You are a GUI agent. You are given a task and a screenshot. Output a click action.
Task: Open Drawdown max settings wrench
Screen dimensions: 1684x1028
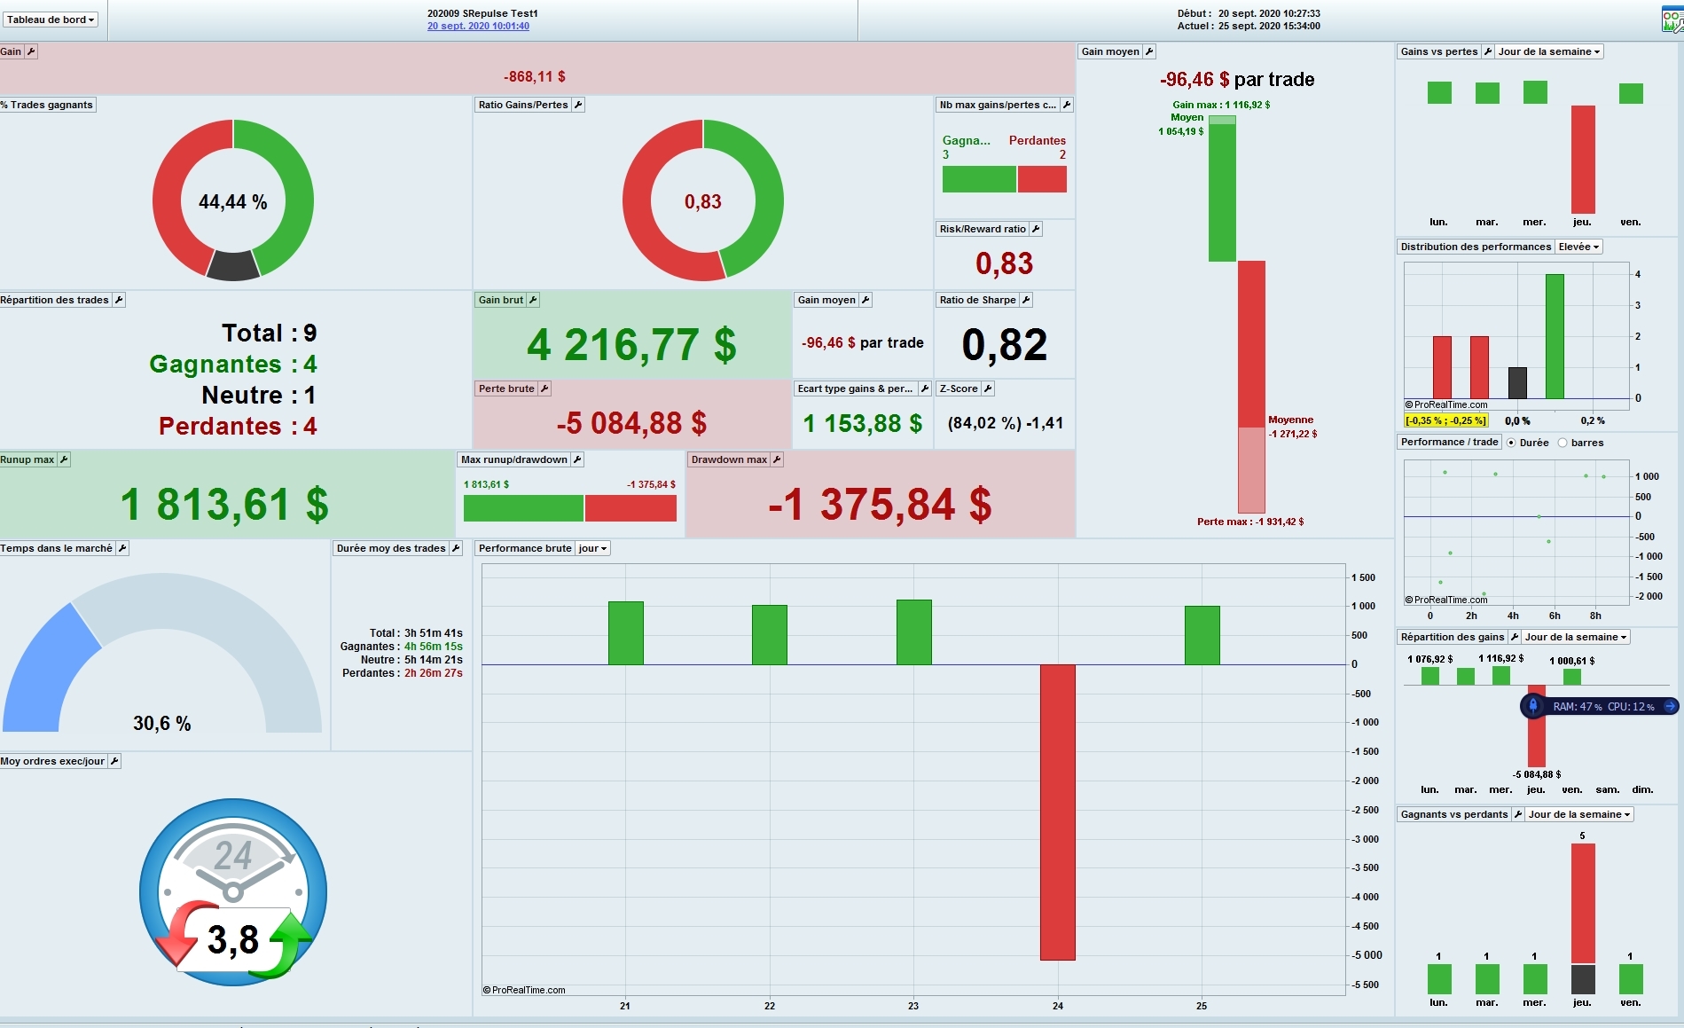[777, 459]
